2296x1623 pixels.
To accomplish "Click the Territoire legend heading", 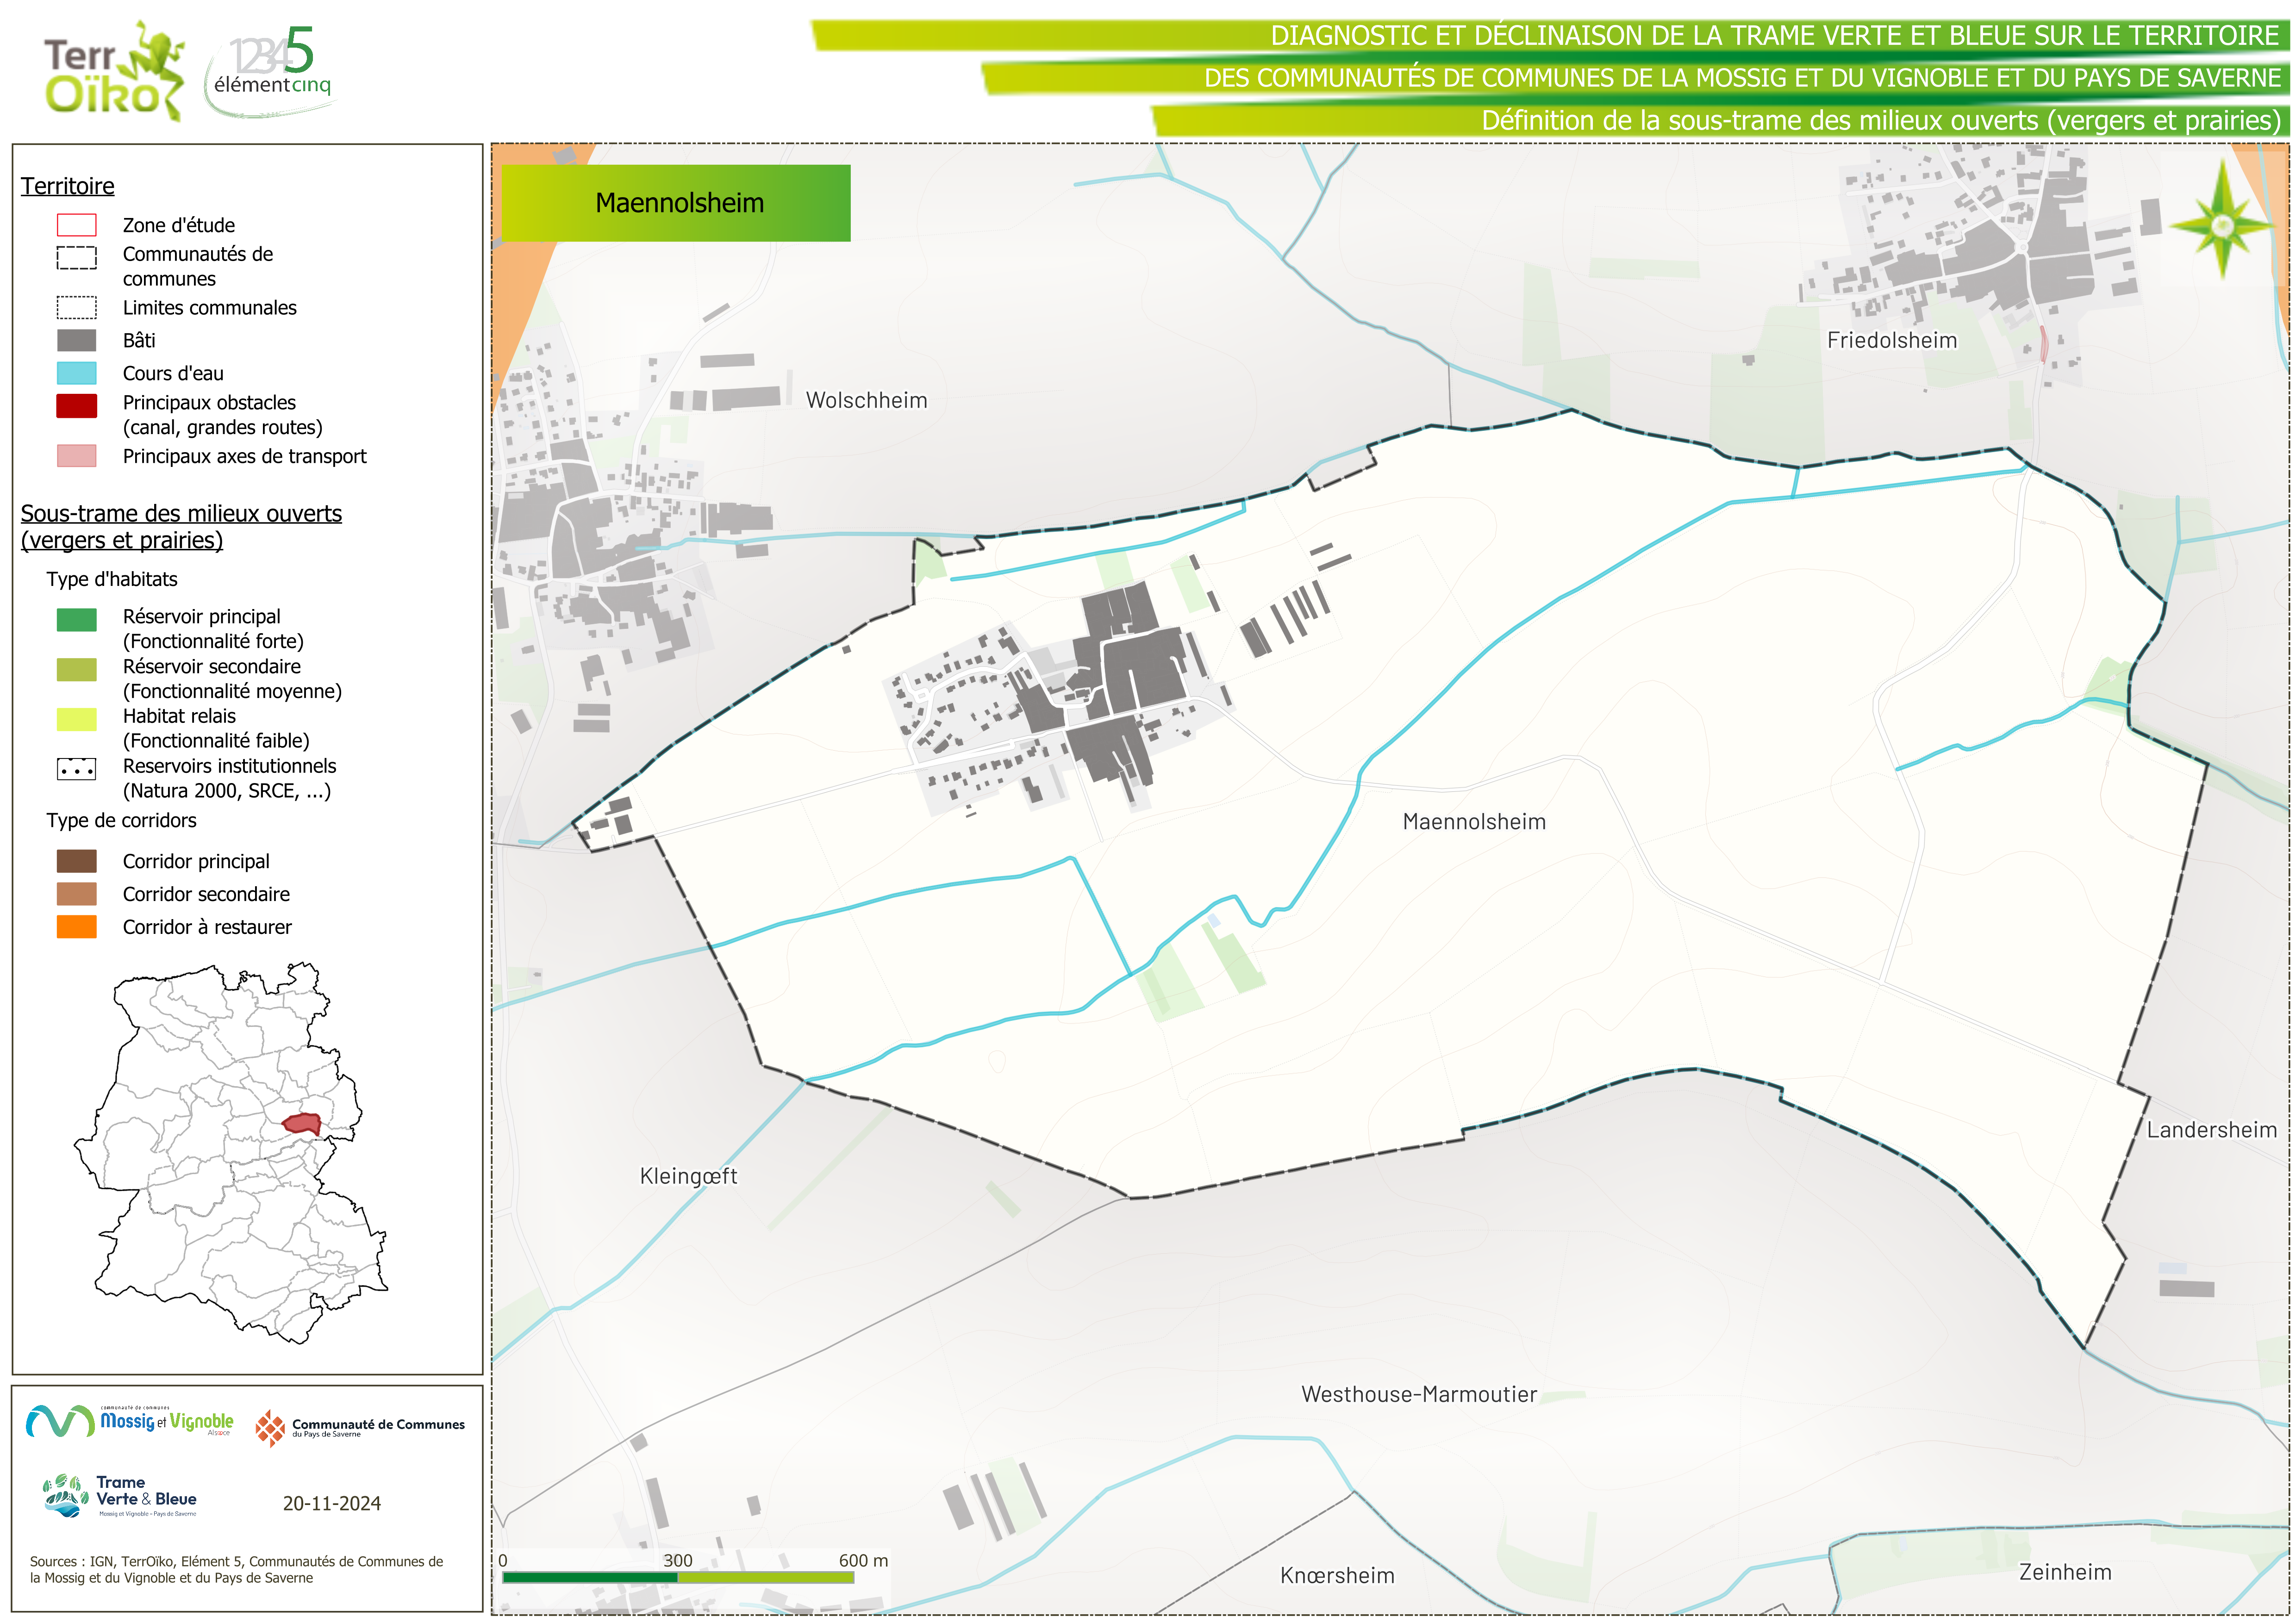I will [67, 186].
